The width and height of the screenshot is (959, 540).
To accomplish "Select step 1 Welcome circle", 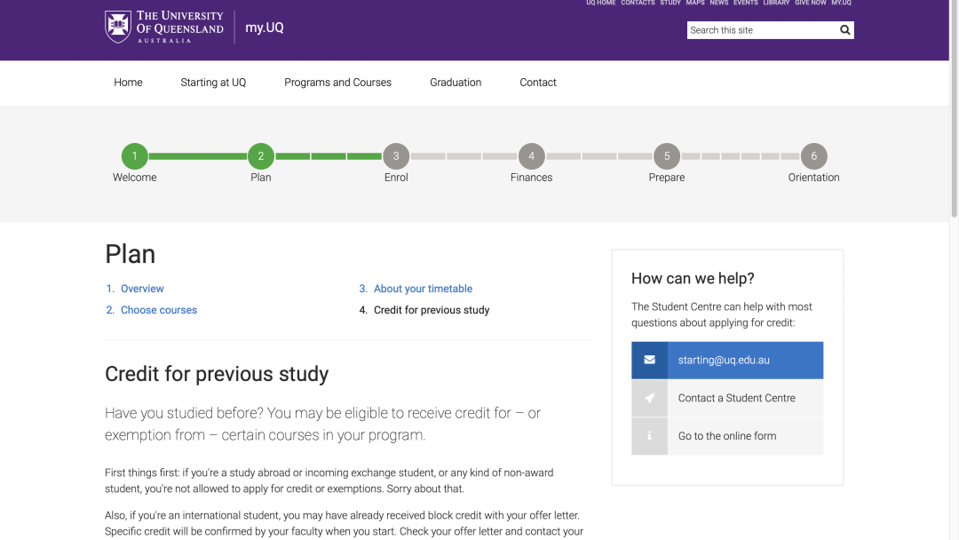I will pos(135,156).
